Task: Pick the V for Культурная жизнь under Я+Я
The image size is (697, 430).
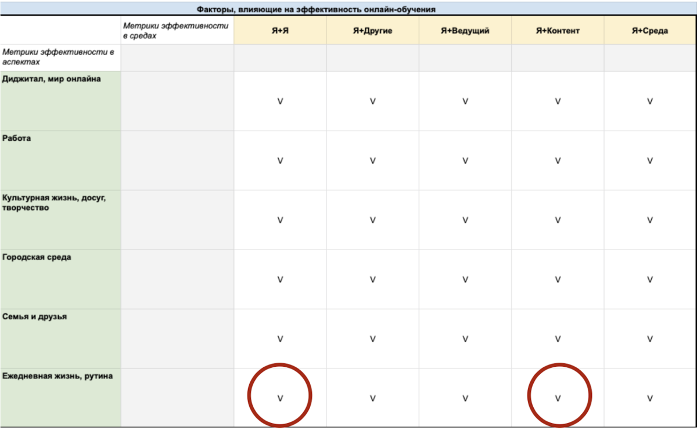Action: (280, 220)
